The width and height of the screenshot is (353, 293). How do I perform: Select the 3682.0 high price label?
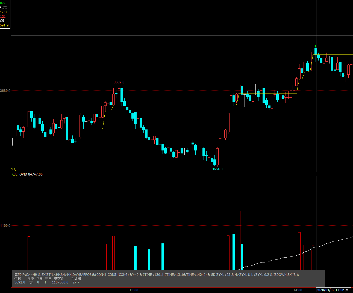119,82
